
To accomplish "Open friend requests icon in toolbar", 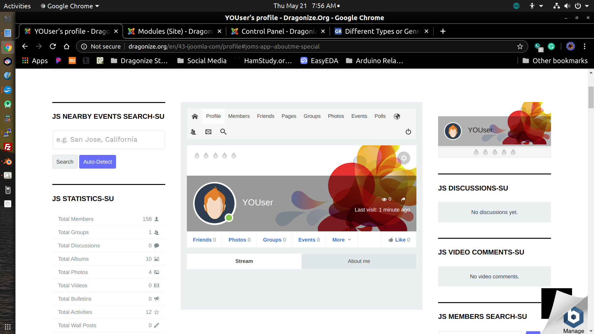I will tap(193, 132).
